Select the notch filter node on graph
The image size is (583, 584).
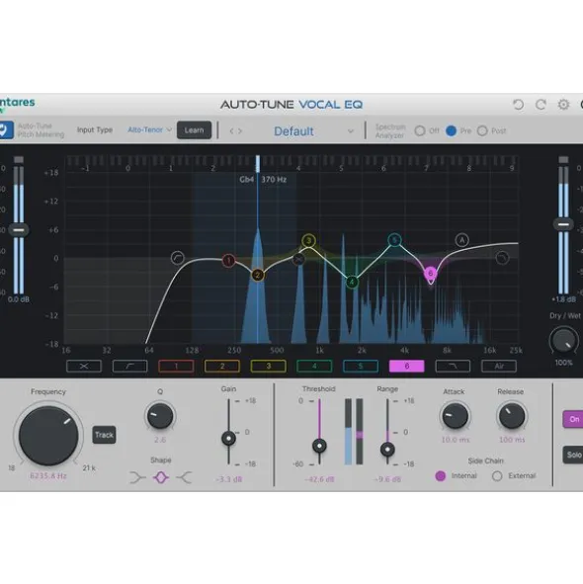click(298, 259)
